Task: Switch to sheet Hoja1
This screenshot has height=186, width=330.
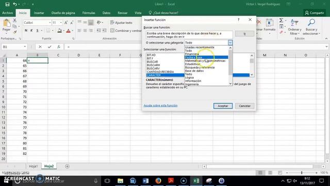Action: coord(33,166)
